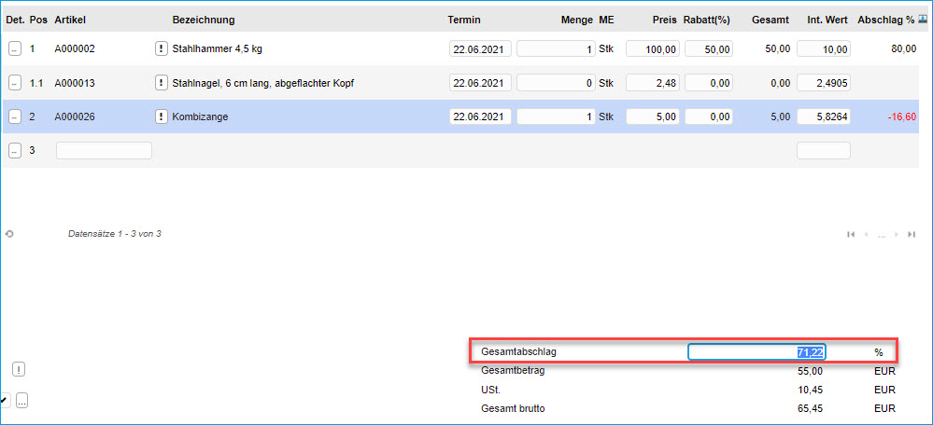Click the column settings icon next to Abschlag %
Screen dimensions: 933x425
924,19
